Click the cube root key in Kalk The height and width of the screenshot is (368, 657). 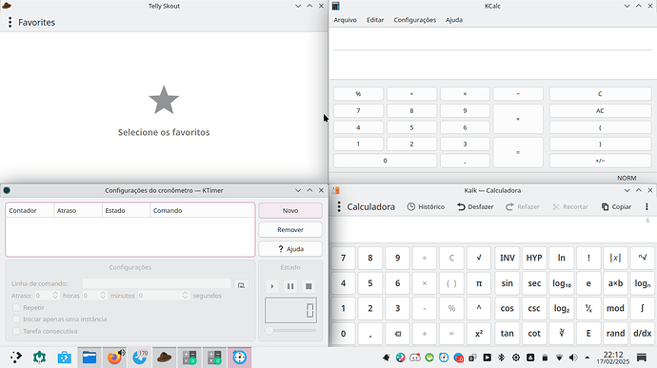coord(562,334)
